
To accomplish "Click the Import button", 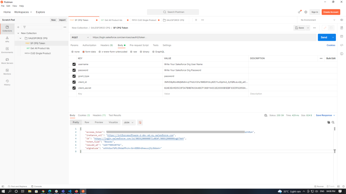I will pyautogui.click(x=63, y=20).
